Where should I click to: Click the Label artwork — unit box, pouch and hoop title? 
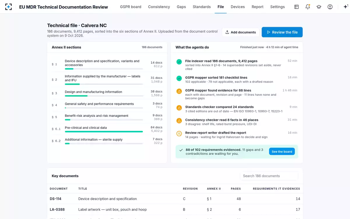coord(113,209)
